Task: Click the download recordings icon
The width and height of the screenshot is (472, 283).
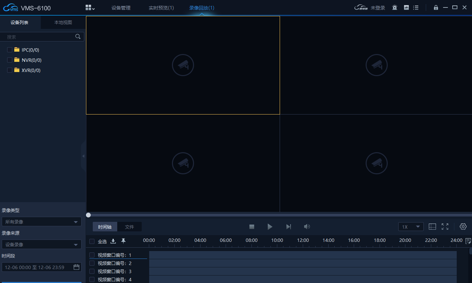Action: pyautogui.click(x=113, y=241)
